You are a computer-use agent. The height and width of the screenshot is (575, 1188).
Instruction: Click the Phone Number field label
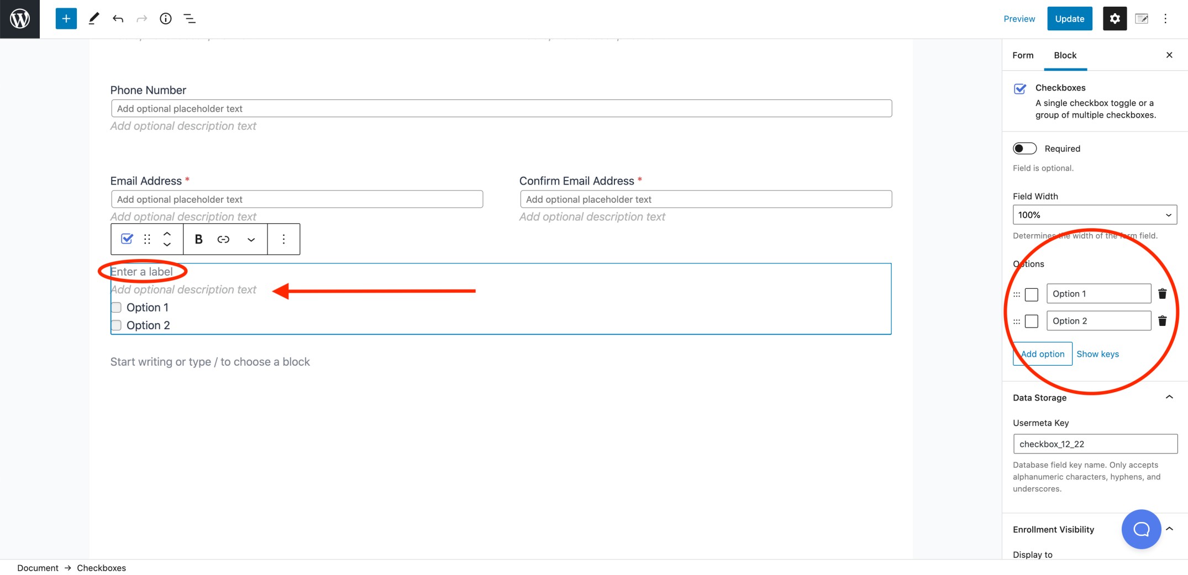[x=148, y=89]
